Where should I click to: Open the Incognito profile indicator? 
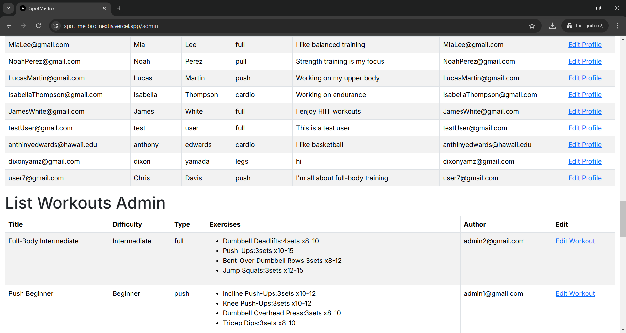point(585,26)
